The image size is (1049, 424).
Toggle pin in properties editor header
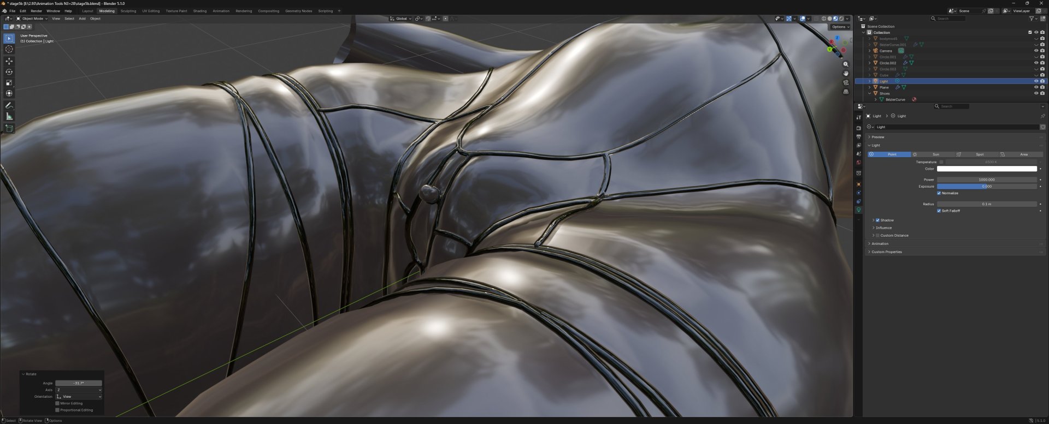[x=1042, y=116]
